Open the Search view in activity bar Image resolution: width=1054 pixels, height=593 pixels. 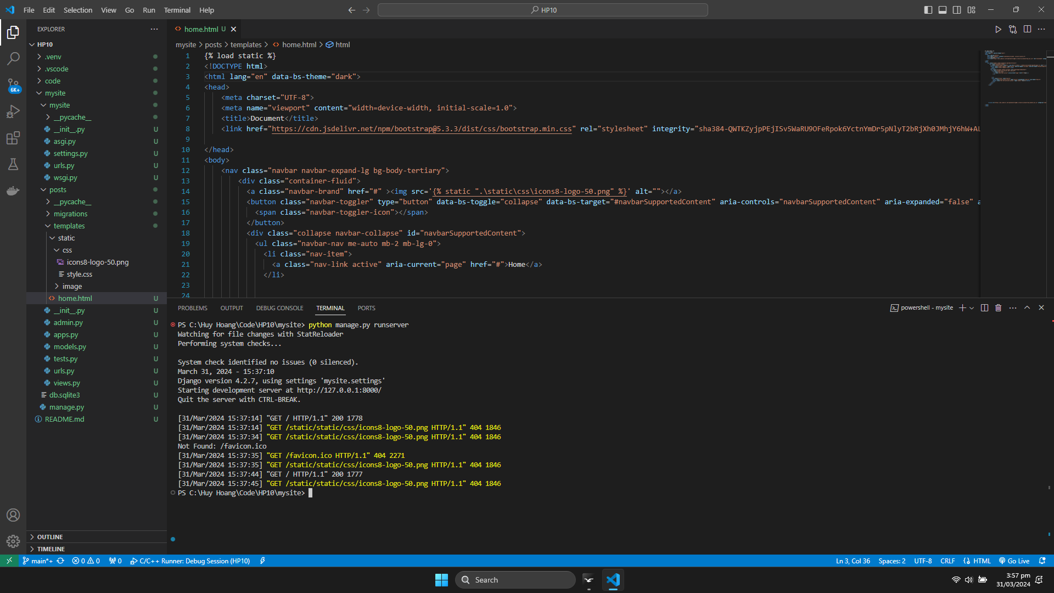tap(13, 58)
